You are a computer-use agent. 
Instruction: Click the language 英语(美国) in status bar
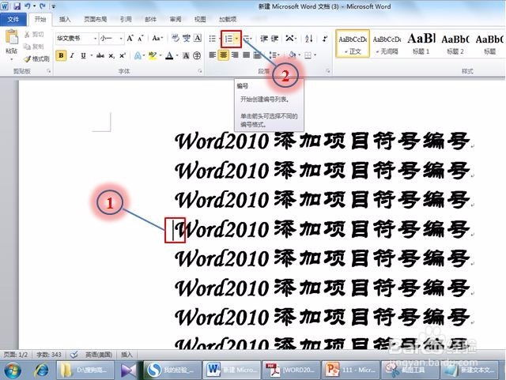[x=98, y=355]
